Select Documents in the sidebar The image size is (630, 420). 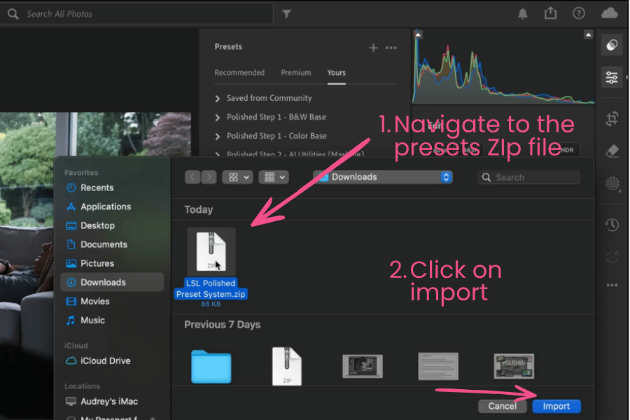(x=112, y=244)
